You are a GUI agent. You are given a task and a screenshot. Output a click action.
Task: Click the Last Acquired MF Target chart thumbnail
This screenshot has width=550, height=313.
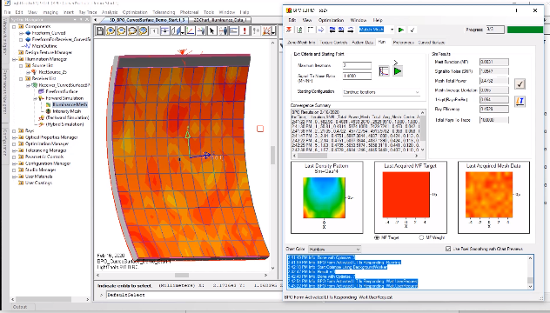tap(411, 197)
